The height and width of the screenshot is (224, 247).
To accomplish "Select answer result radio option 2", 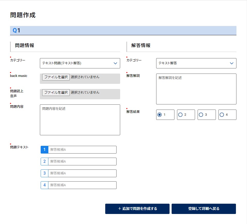I will coord(180,115).
